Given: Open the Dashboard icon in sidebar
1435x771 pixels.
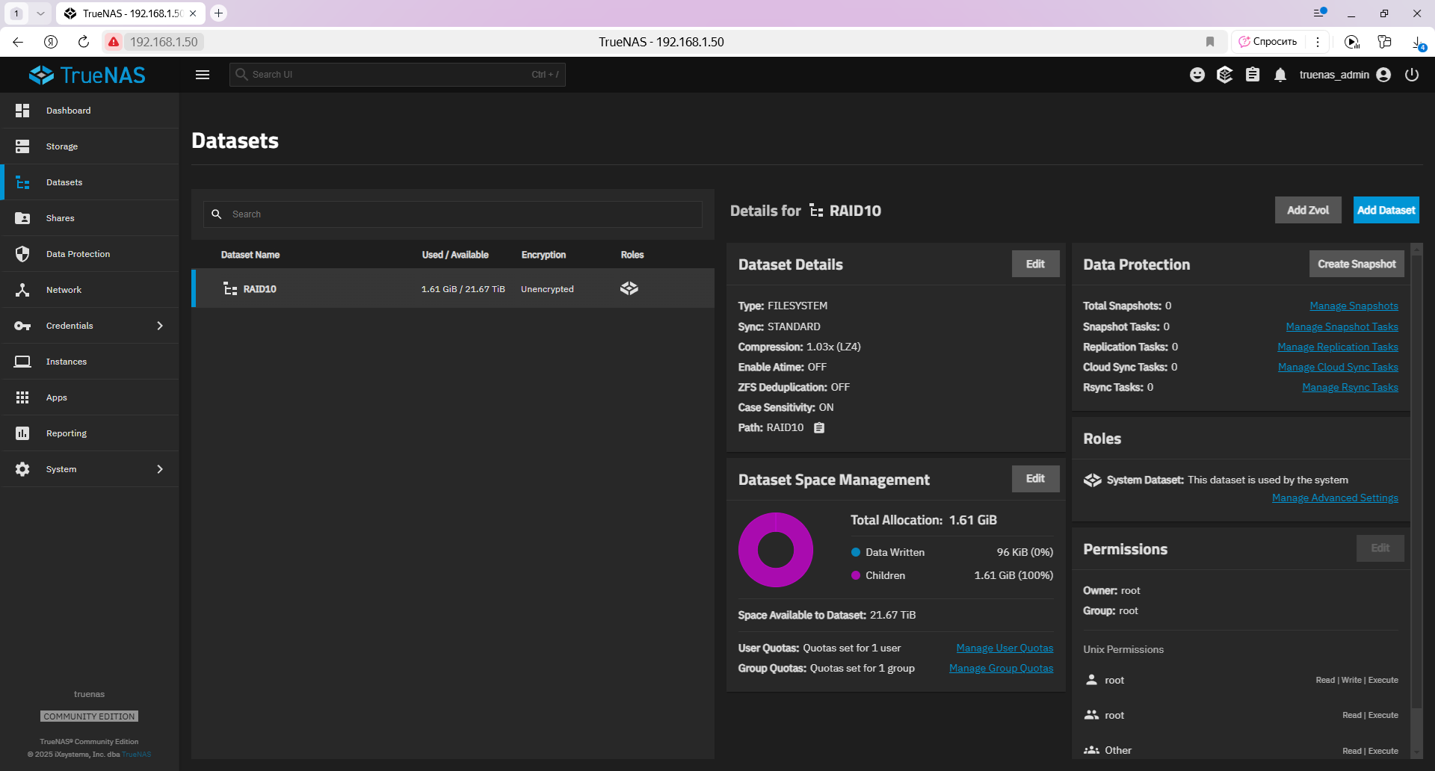Looking at the screenshot, I should [x=22, y=111].
